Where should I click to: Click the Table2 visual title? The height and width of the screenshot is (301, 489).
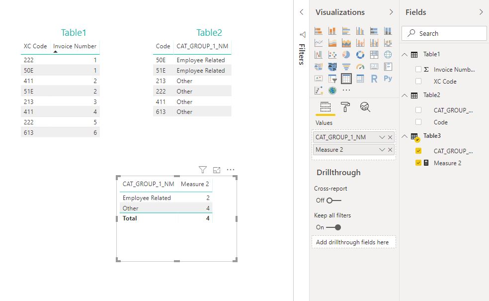(x=209, y=32)
